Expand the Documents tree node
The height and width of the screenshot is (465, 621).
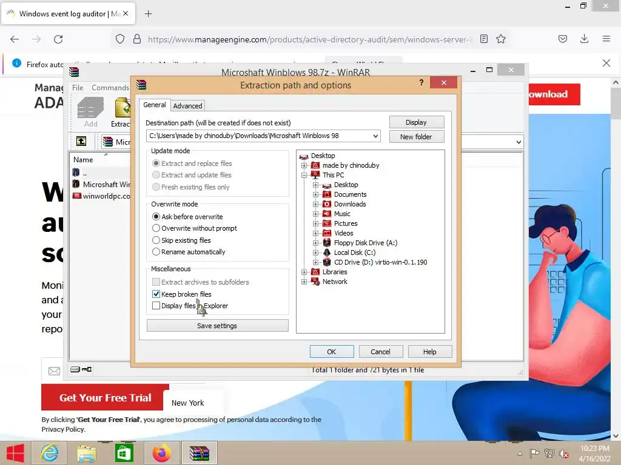315,194
